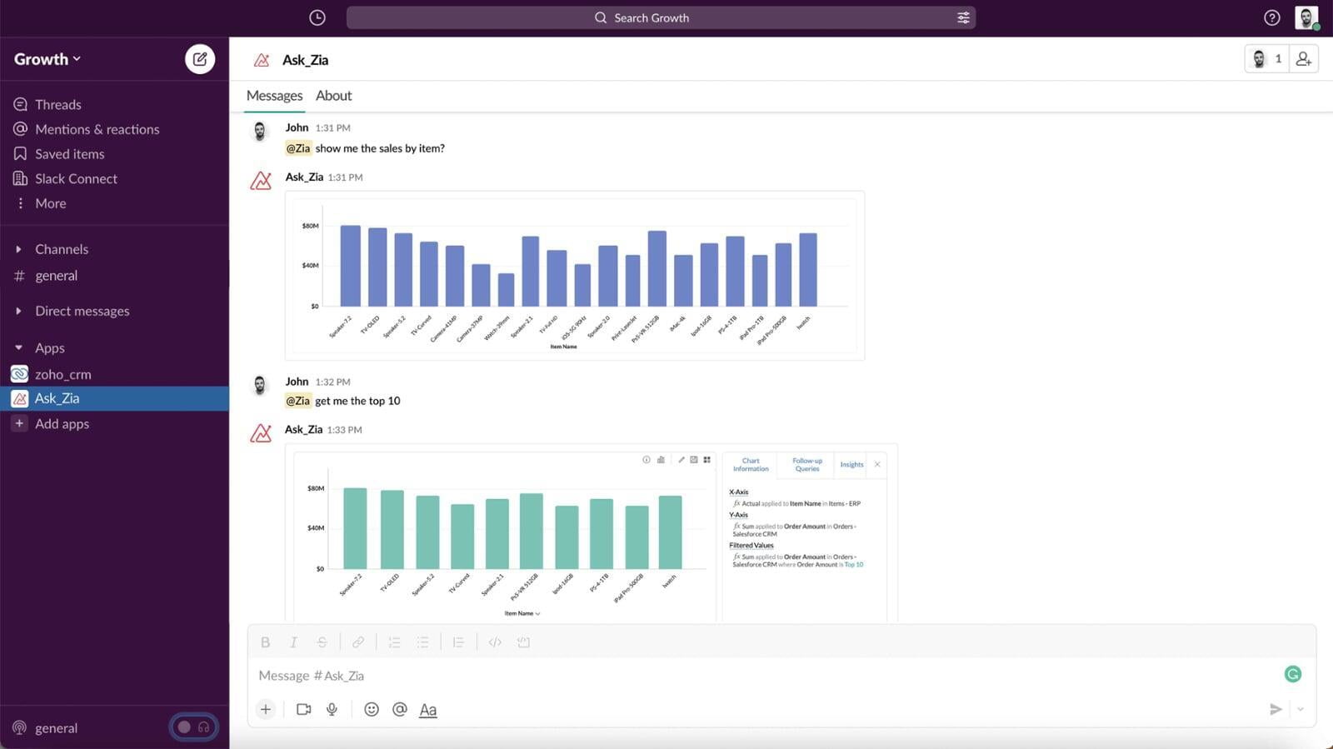This screenshot has width=1333, height=749.
Task: Click the plus attach button in composer
Action: pos(265,710)
